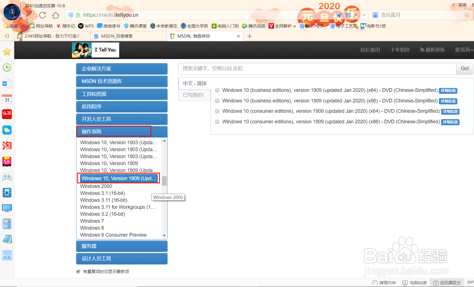The width and height of the screenshot is (474, 287).
Task: Go to browser home page icon
Action: pyautogui.click(x=56, y=15)
